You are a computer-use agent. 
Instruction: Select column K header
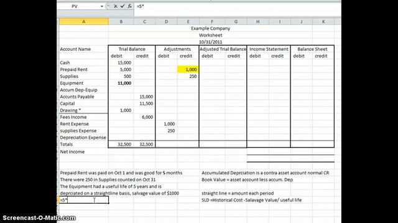(x=323, y=22)
